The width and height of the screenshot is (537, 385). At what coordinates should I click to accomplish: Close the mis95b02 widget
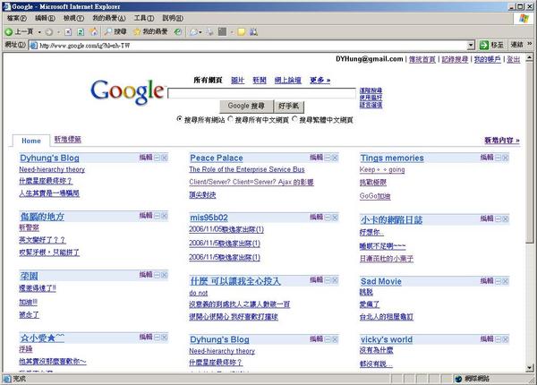coord(335,218)
